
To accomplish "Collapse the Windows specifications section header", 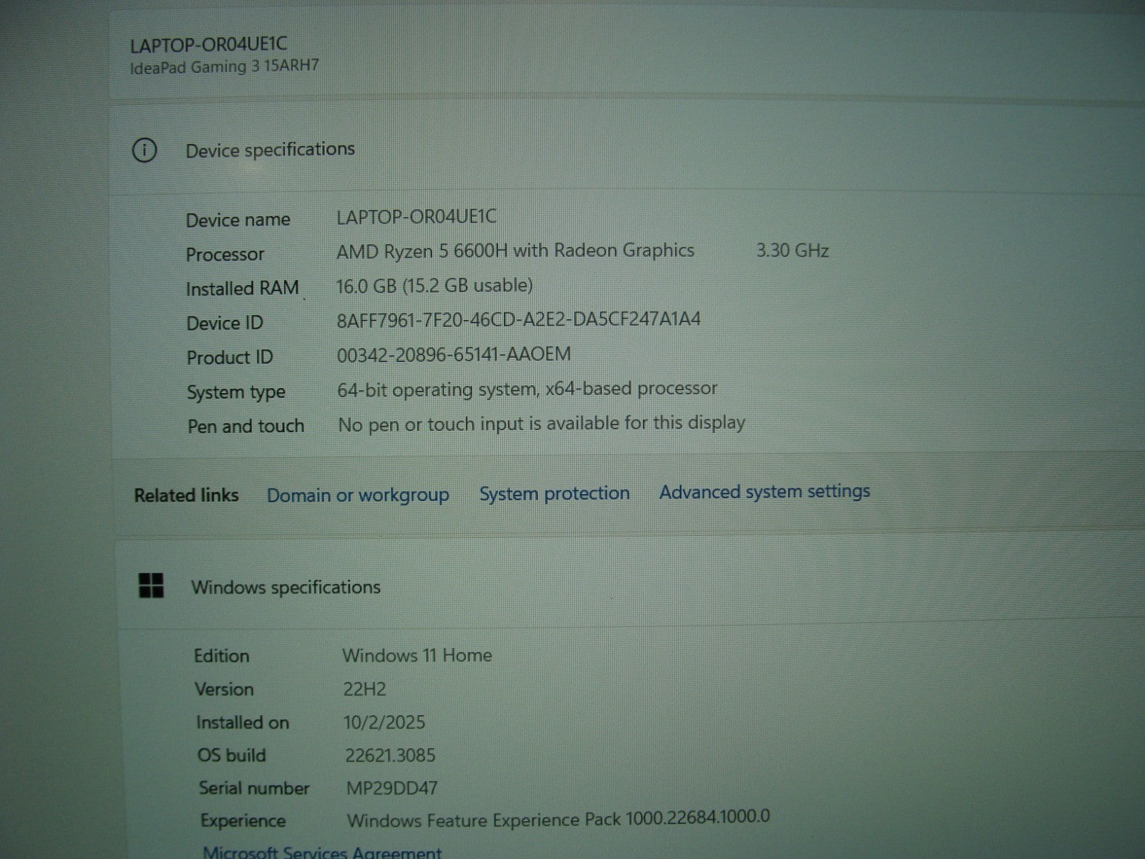I will click(x=286, y=587).
